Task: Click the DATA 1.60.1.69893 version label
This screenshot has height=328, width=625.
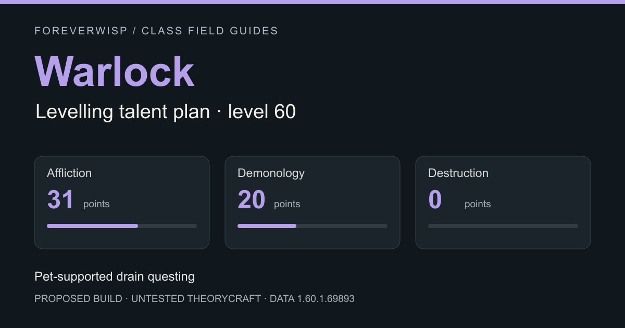Action: click(312, 299)
